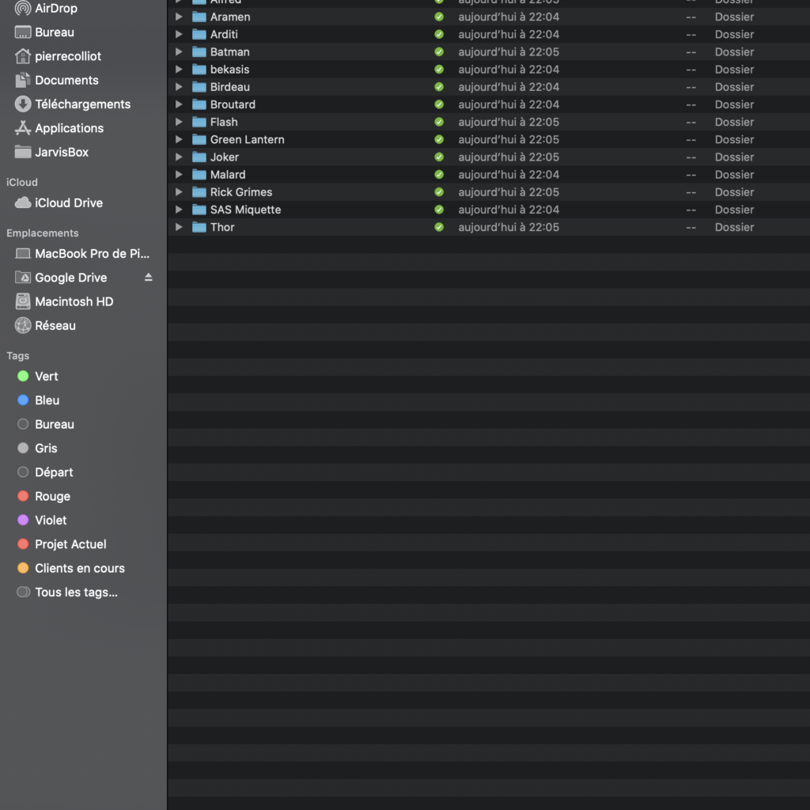Click the Réseau network icon

23,325
